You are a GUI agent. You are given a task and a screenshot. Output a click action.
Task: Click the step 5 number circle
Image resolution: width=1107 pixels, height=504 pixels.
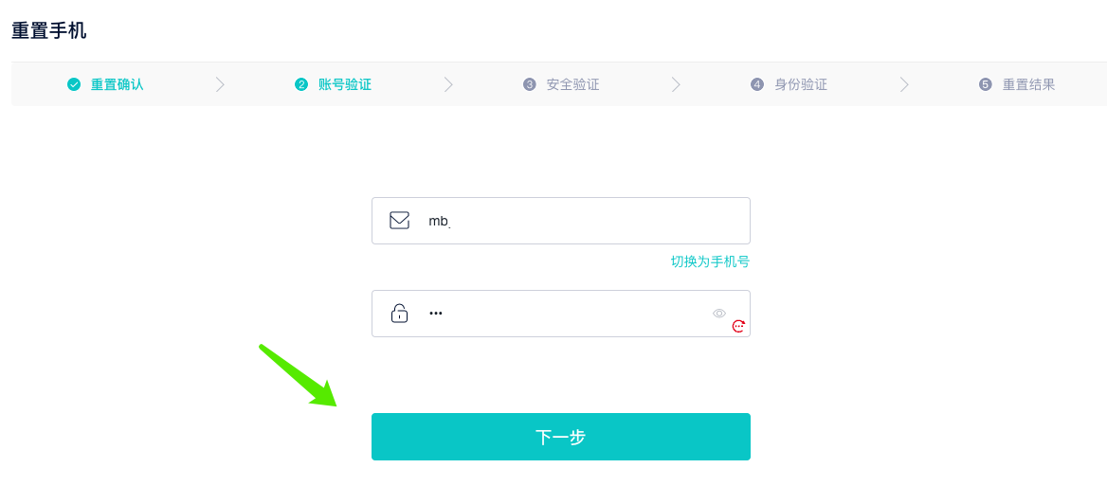(986, 84)
